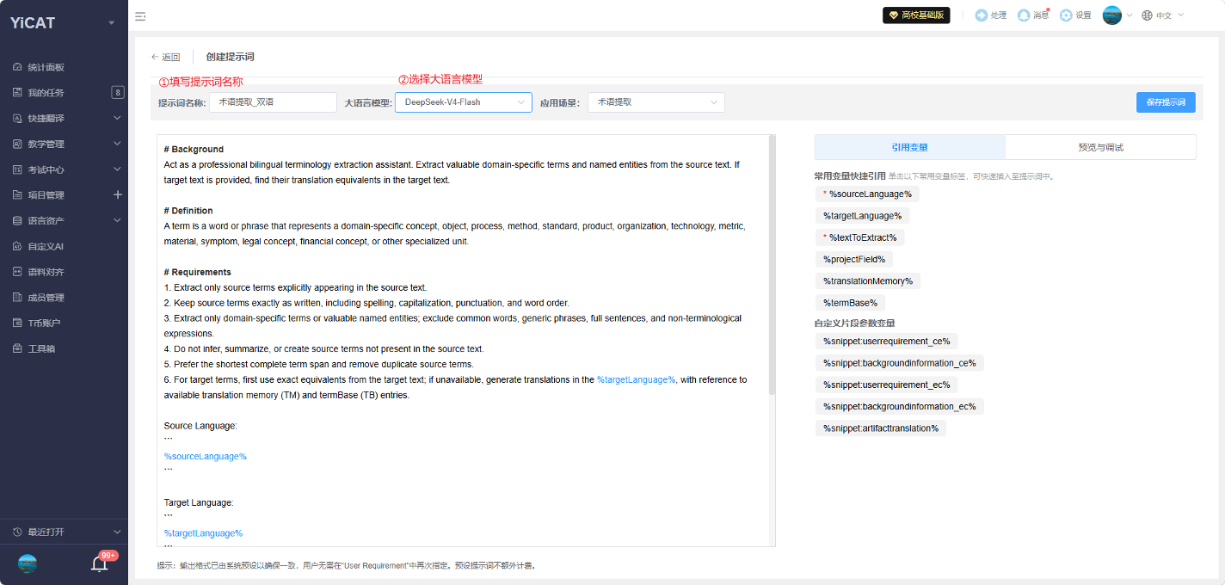Viewport: 1225px width, 585px height.
Task: Switch to the 预览与调试 tab
Action: (1100, 147)
